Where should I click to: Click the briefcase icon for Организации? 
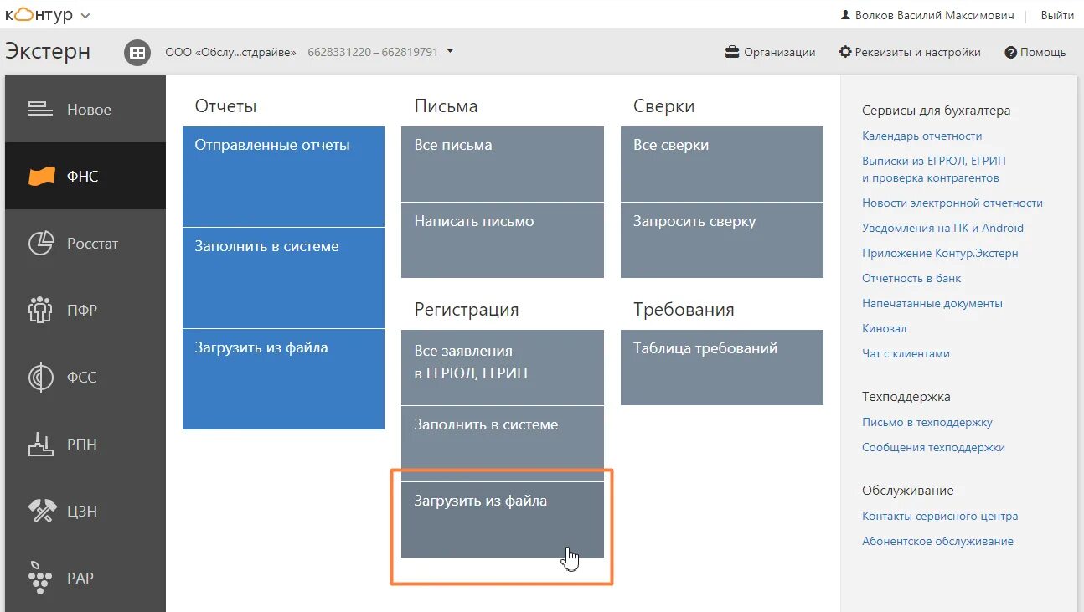732,52
